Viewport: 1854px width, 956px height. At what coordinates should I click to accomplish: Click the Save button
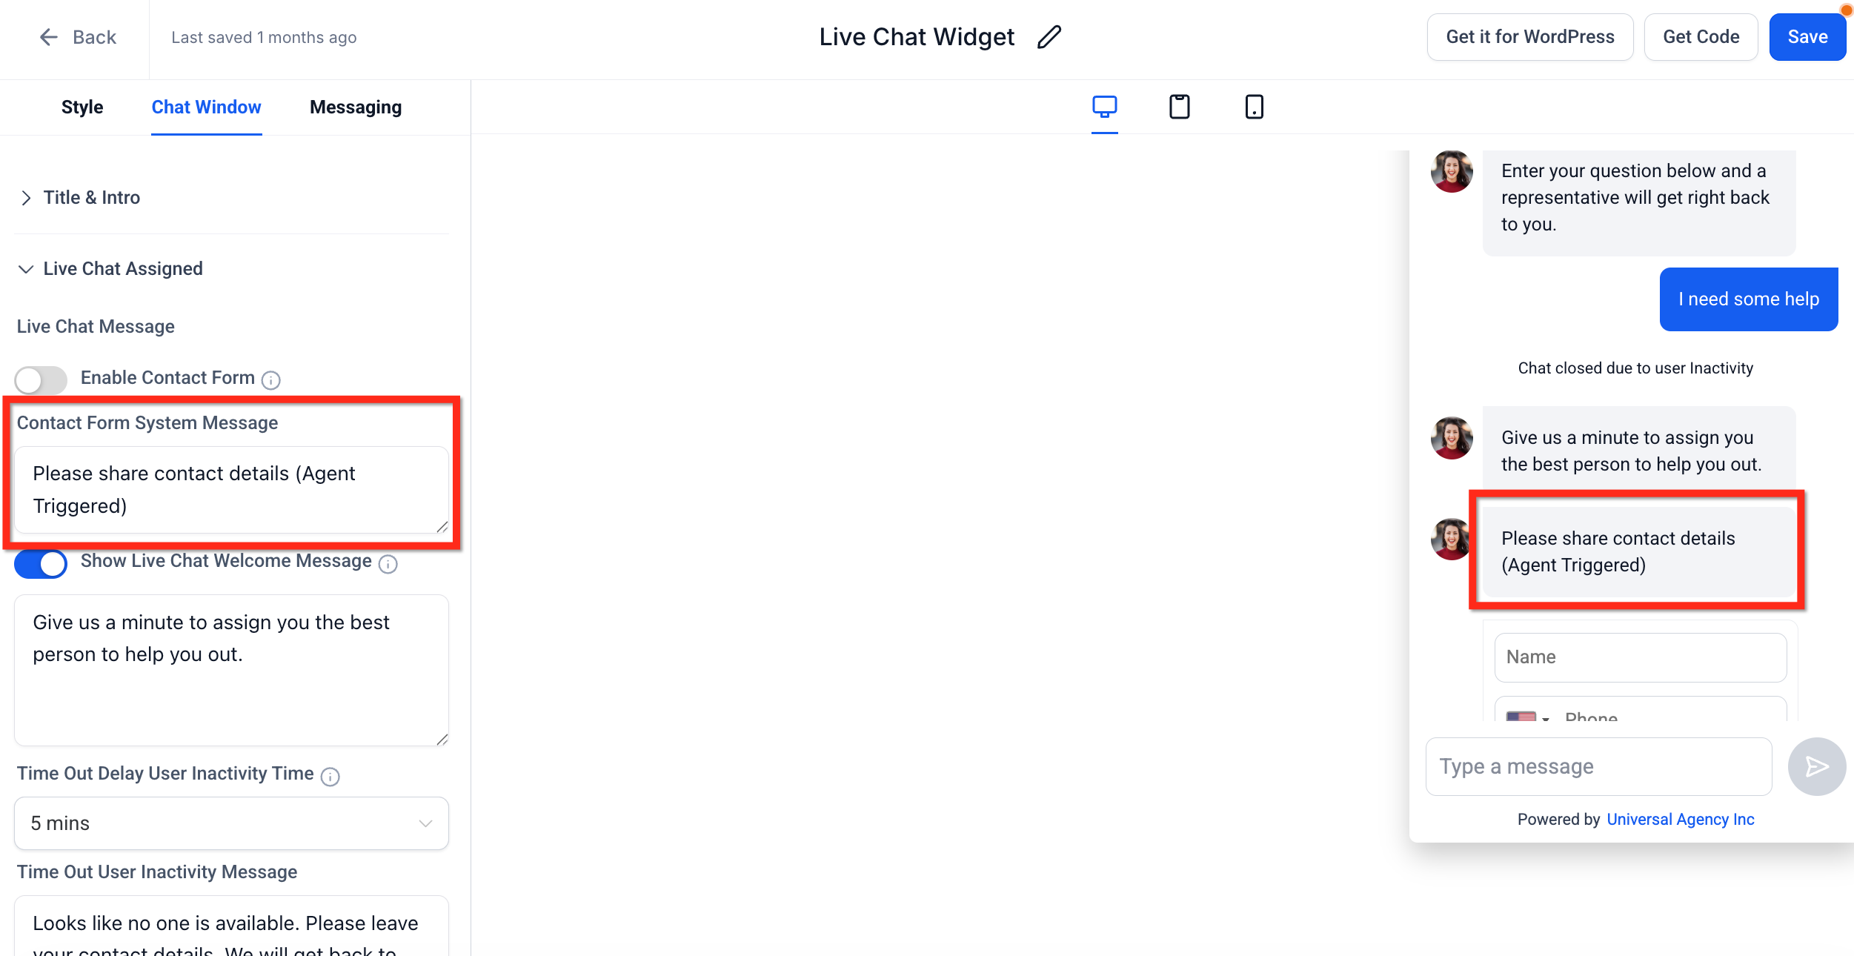pos(1807,37)
